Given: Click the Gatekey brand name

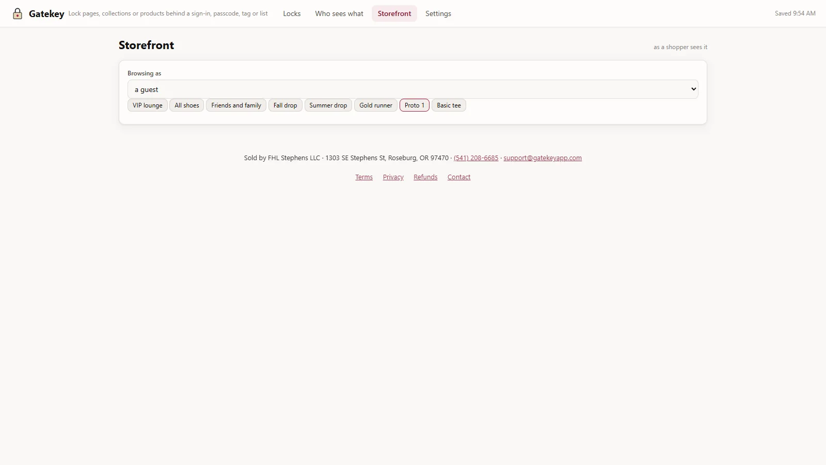Looking at the screenshot, I should click(x=46, y=14).
